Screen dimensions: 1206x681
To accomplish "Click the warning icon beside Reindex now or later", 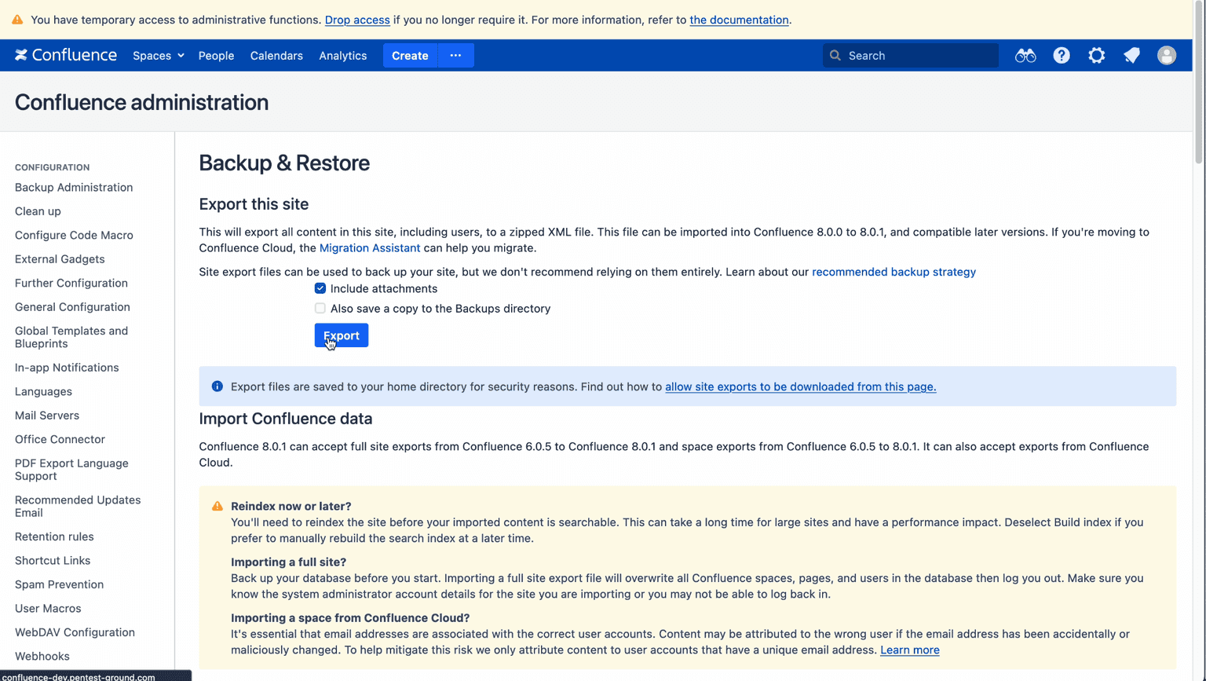I will 217,507.
